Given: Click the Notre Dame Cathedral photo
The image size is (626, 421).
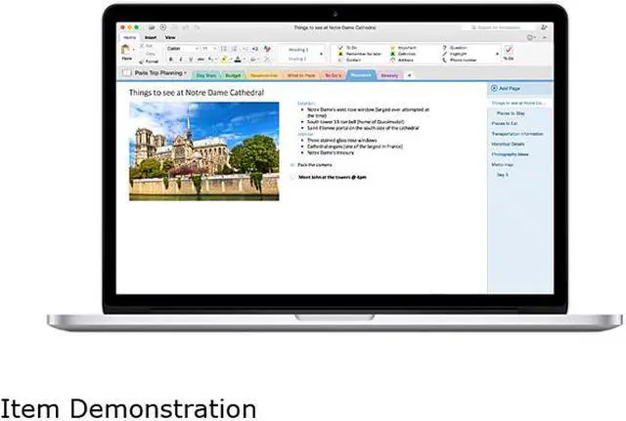Looking at the screenshot, I should [x=204, y=151].
